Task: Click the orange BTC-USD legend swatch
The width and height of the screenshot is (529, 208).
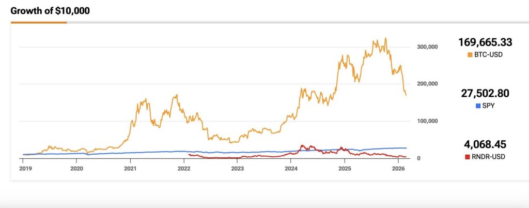Action: click(470, 54)
